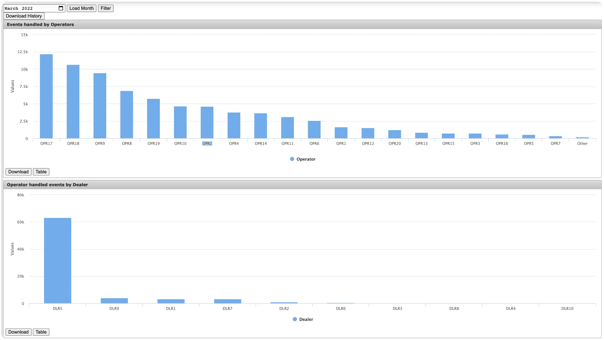
Task: Select the OPR14 bar
Action: (261, 126)
